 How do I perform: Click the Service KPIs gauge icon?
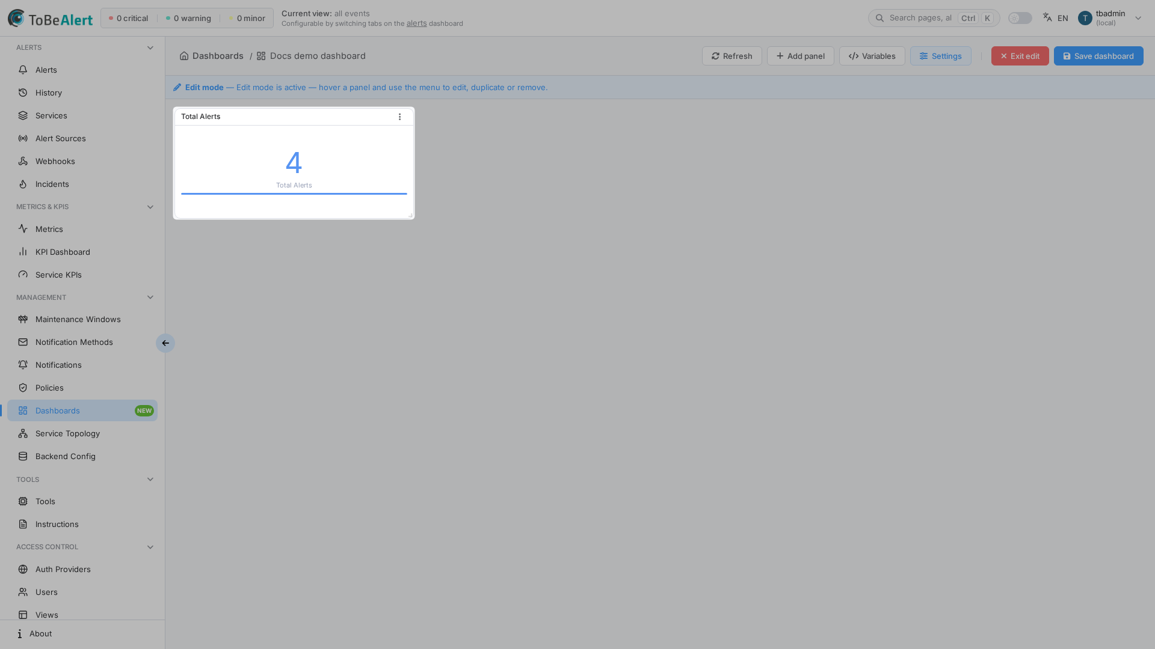[23, 275]
